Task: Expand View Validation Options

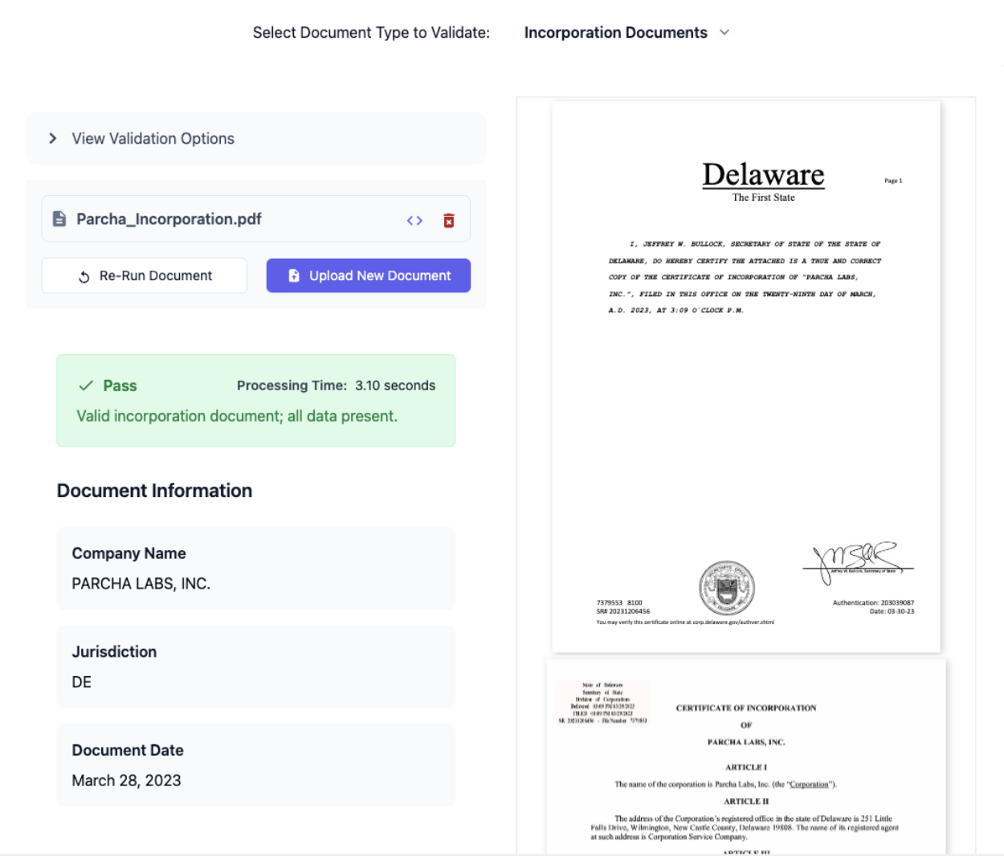Action: [x=255, y=139]
